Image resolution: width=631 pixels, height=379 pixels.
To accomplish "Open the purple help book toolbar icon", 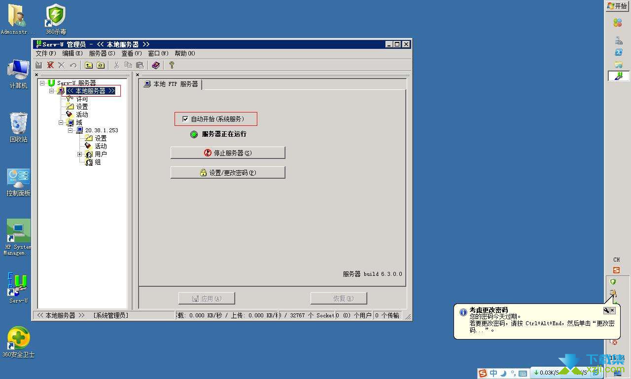I will point(156,65).
